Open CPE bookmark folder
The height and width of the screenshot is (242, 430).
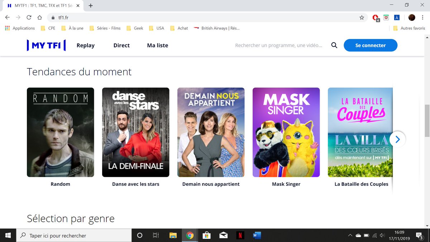coord(48,28)
